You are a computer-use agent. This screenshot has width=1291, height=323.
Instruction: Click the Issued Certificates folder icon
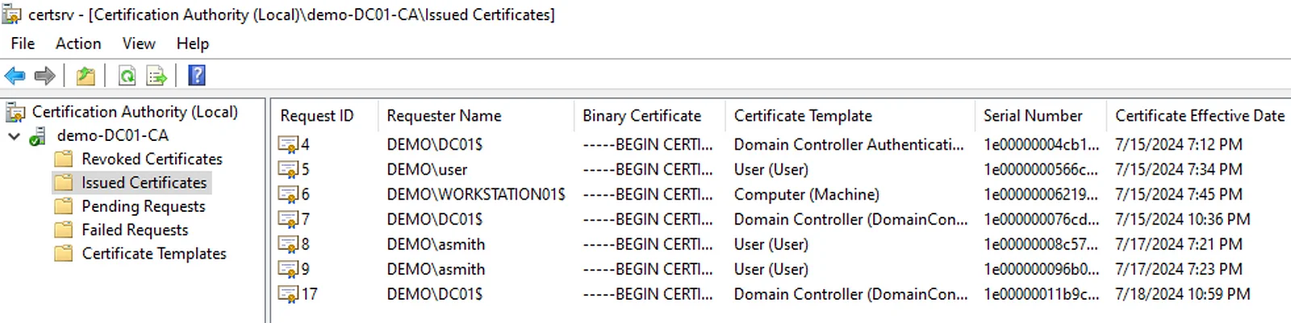[63, 183]
